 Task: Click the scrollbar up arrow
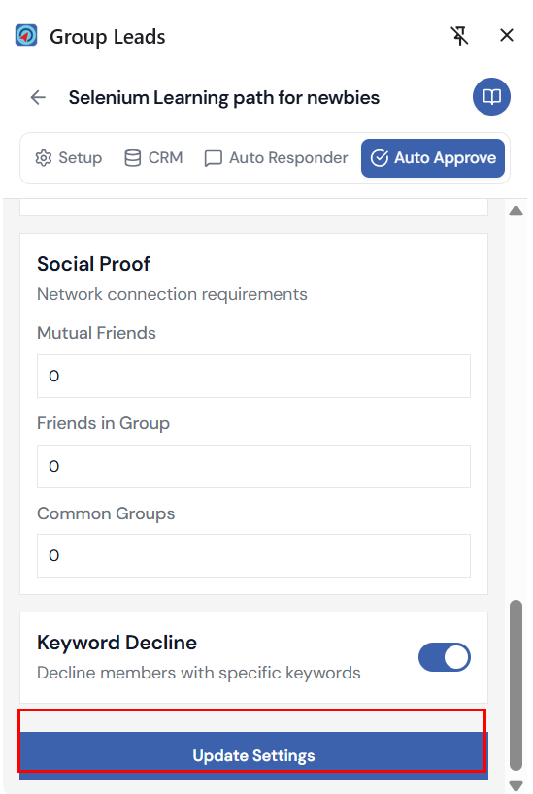point(516,211)
